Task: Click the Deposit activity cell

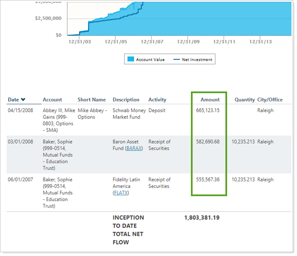Action: pos(157,111)
